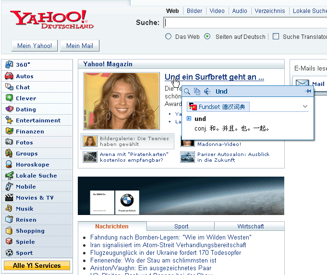Click the Arena Piratenkarten thumbnail
This screenshot has width=327, height=275.
[90, 157]
